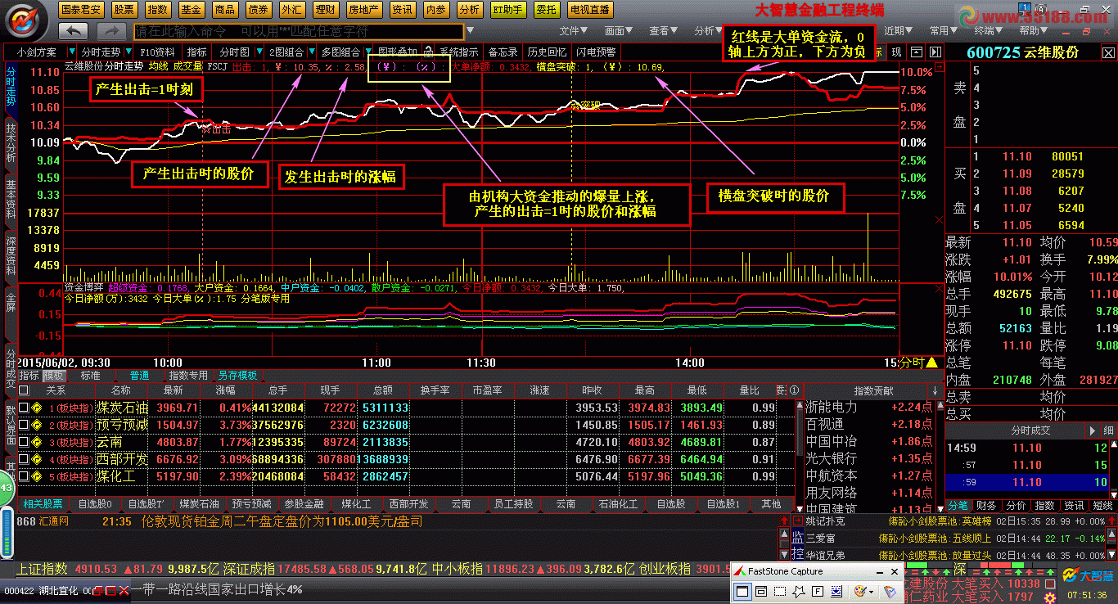Image resolution: width=1118 pixels, height=604 pixels.
Task: Tick the checkbox for 西部开发 row
Action: point(24,459)
